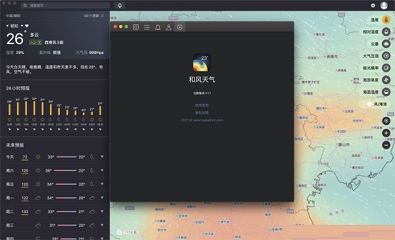Center map on my location
Viewport: 395px width, 240px height.
pyautogui.click(x=386, y=121)
